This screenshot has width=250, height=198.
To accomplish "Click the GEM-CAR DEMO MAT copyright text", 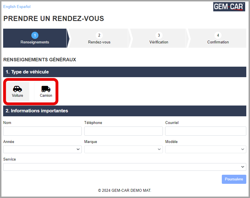I will 125,191.
